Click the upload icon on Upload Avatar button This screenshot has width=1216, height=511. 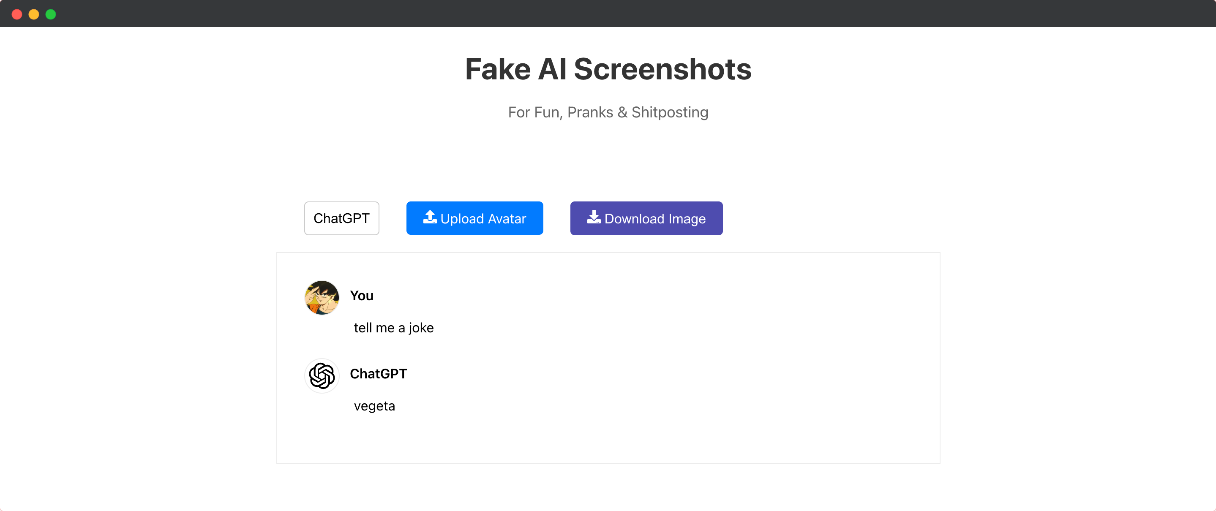(430, 217)
